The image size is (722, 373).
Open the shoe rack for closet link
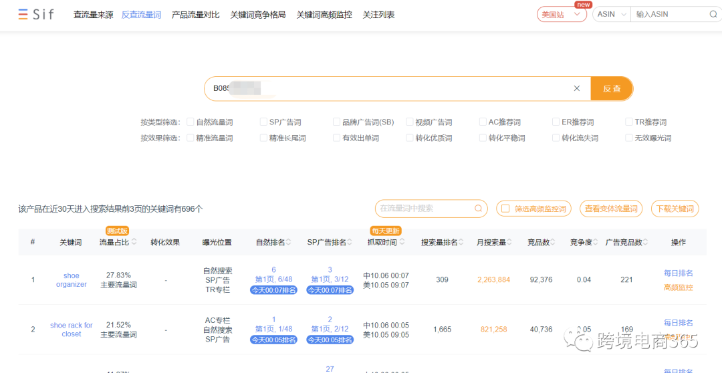click(x=72, y=330)
